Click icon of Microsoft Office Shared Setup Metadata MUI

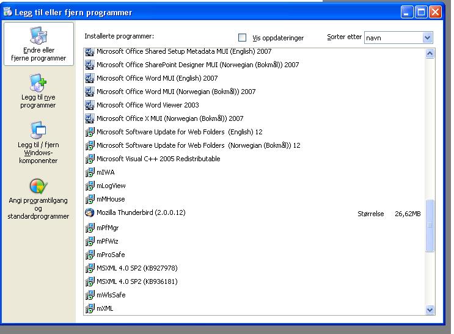(89, 52)
